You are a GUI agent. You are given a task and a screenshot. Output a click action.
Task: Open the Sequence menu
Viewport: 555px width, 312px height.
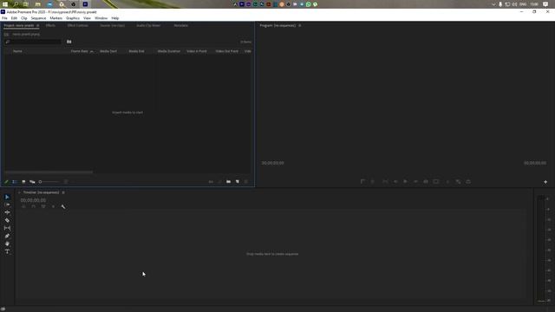click(38, 18)
